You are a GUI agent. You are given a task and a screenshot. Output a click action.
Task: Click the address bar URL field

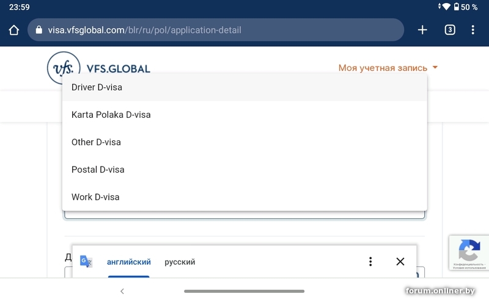216,30
